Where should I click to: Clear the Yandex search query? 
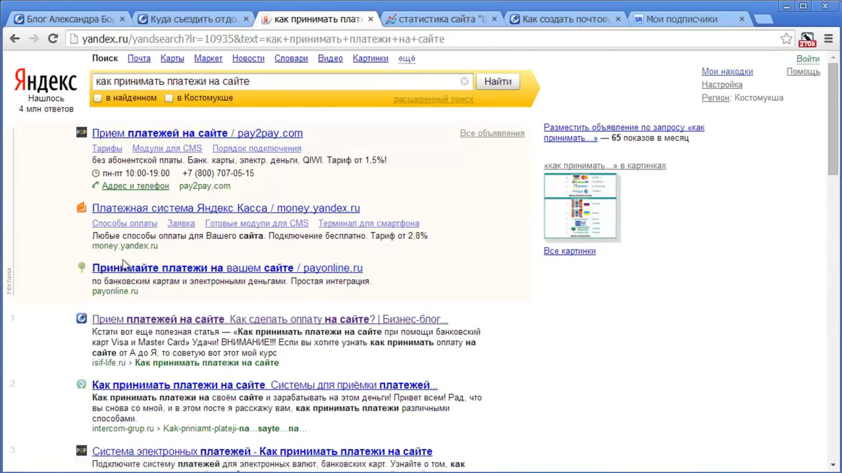464,81
